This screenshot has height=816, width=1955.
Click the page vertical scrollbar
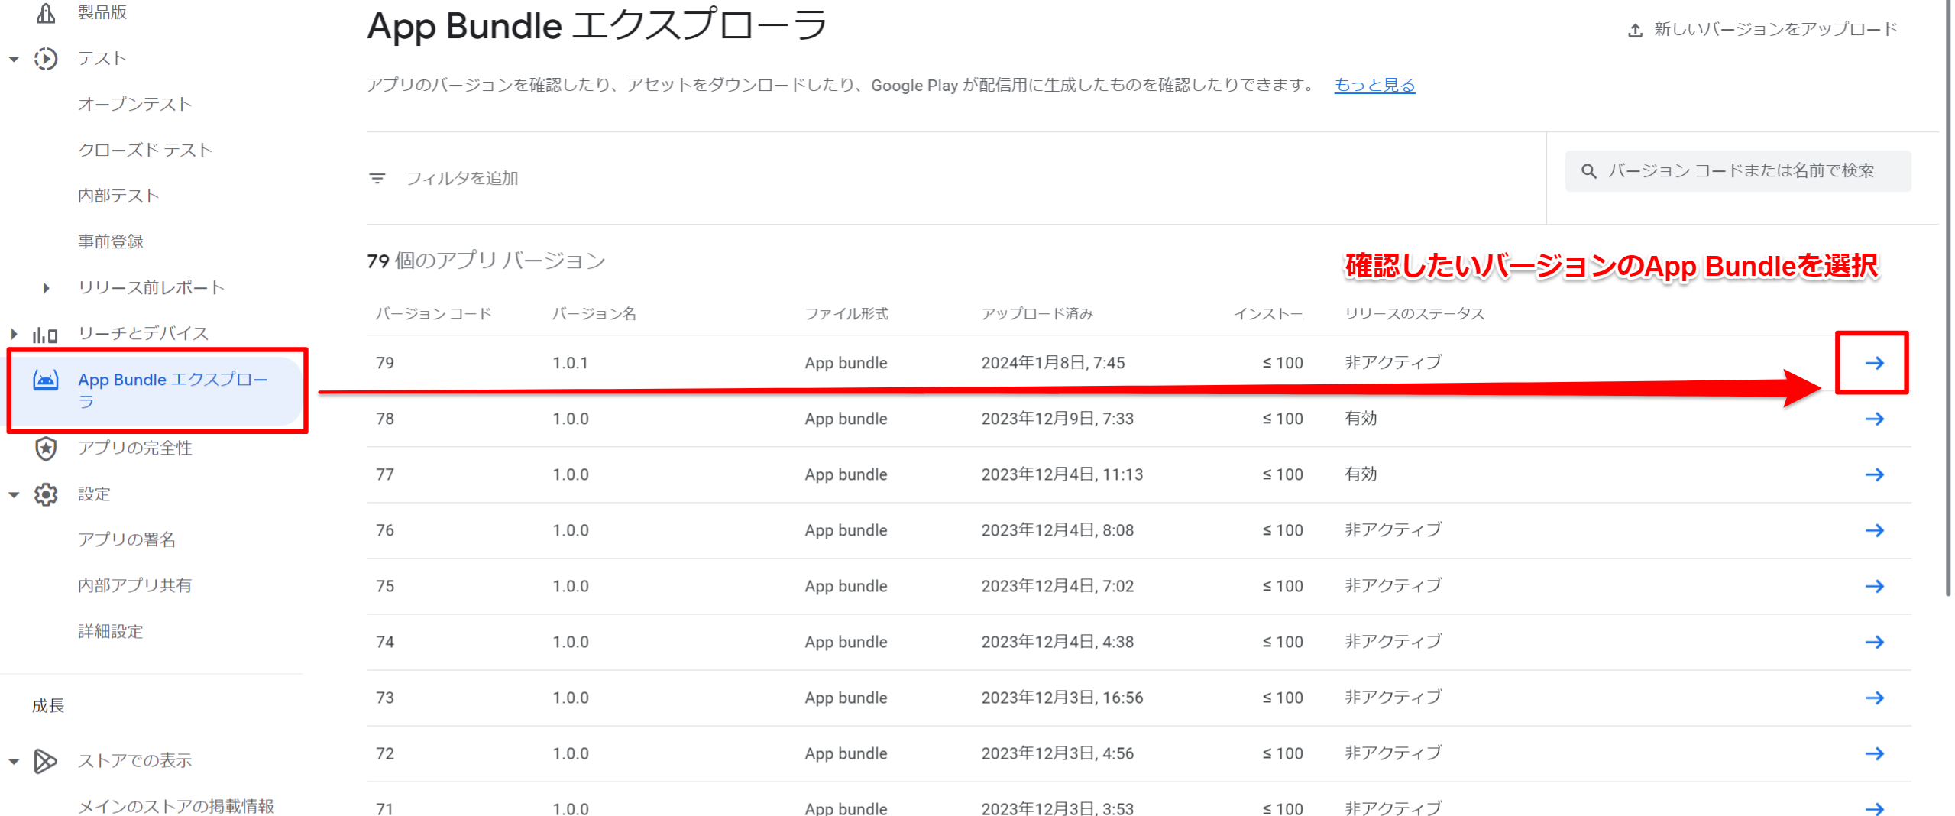click(1948, 298)
